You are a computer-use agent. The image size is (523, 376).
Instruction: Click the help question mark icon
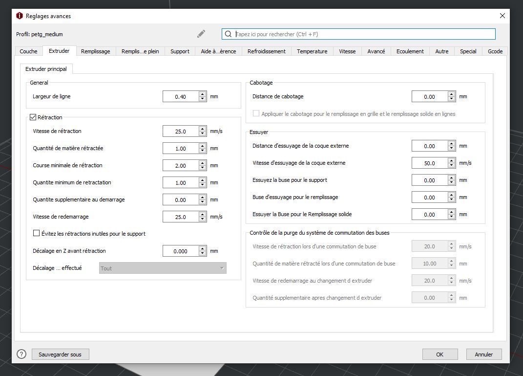click(21, 354)
